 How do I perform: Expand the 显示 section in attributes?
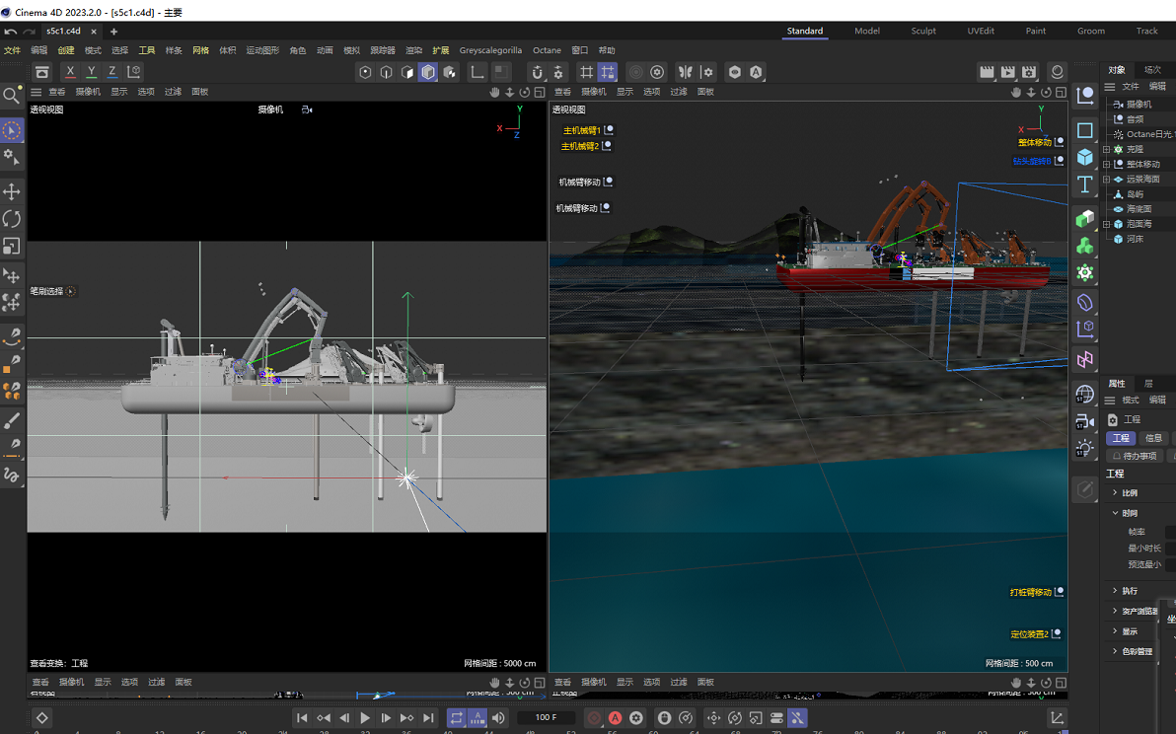click(x=1115, y=631)
